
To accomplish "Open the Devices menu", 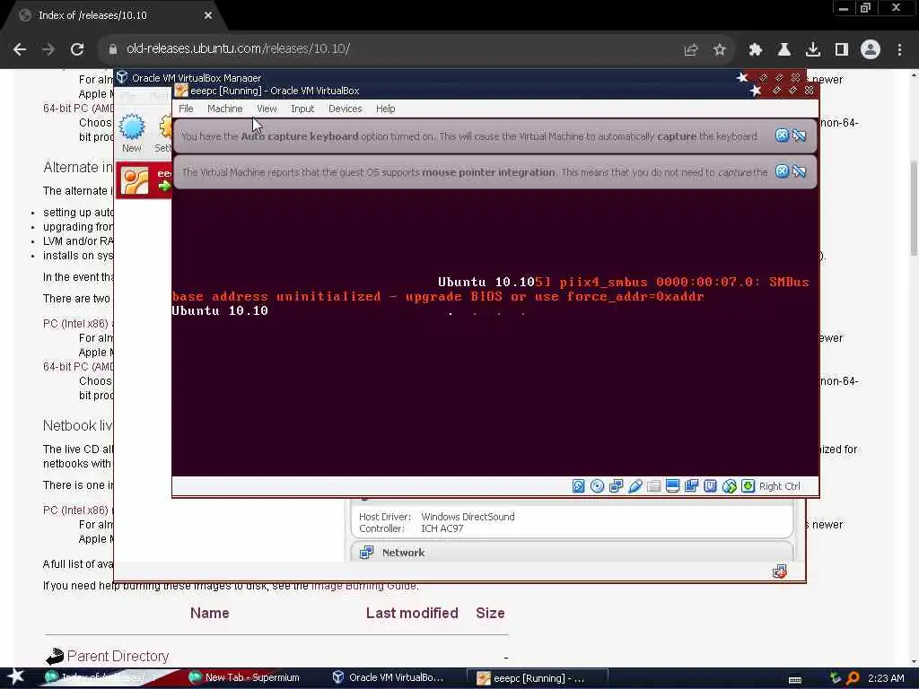I will (346, 109).
